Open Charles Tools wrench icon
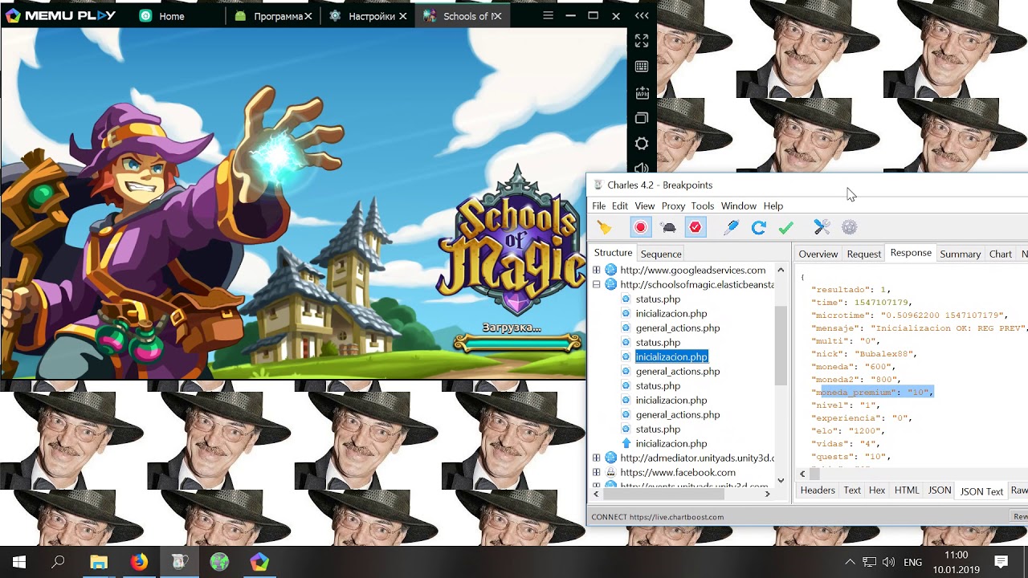Screen dimensions: 1028x578 822,228
